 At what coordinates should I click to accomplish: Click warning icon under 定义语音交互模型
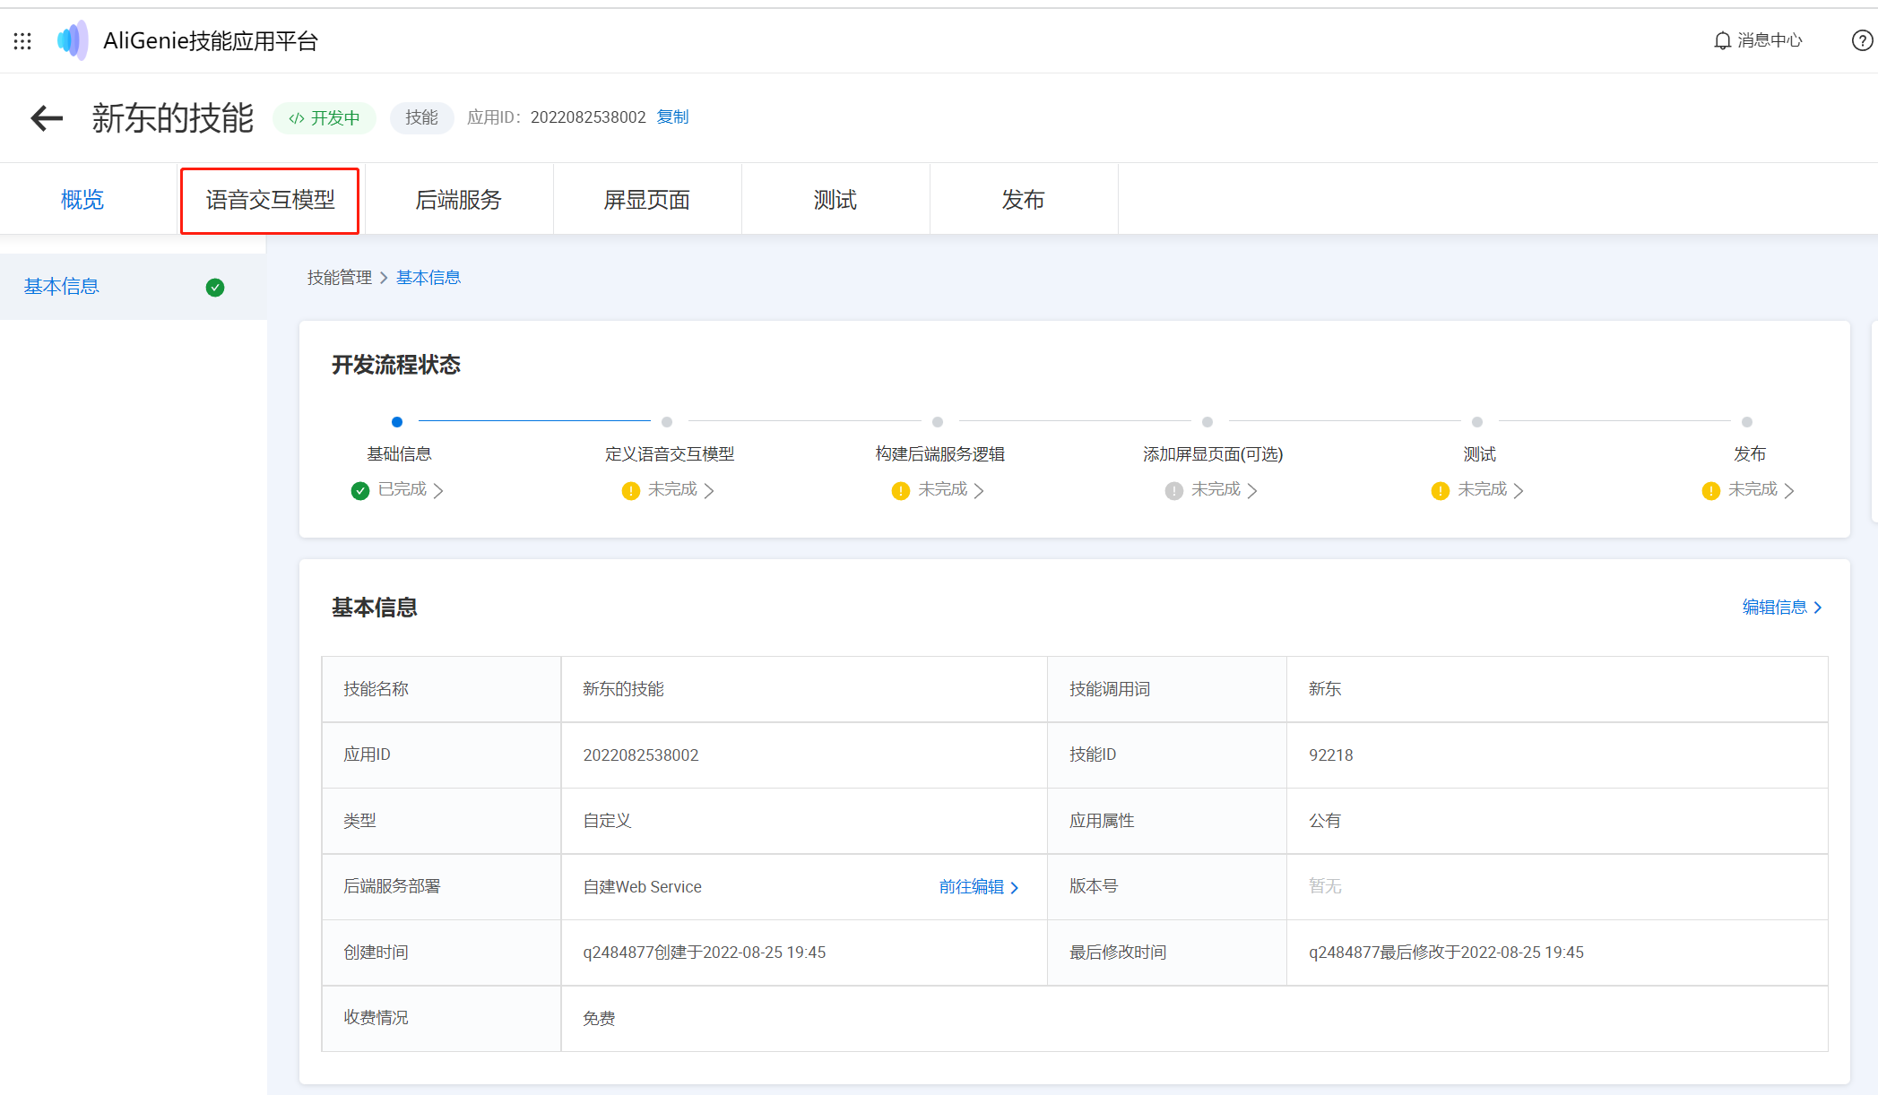pos(631,490)
